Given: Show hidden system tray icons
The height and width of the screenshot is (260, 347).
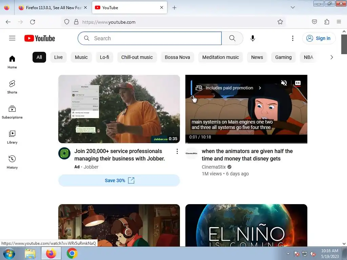Looking at the screenshot, I should (288, 254).
